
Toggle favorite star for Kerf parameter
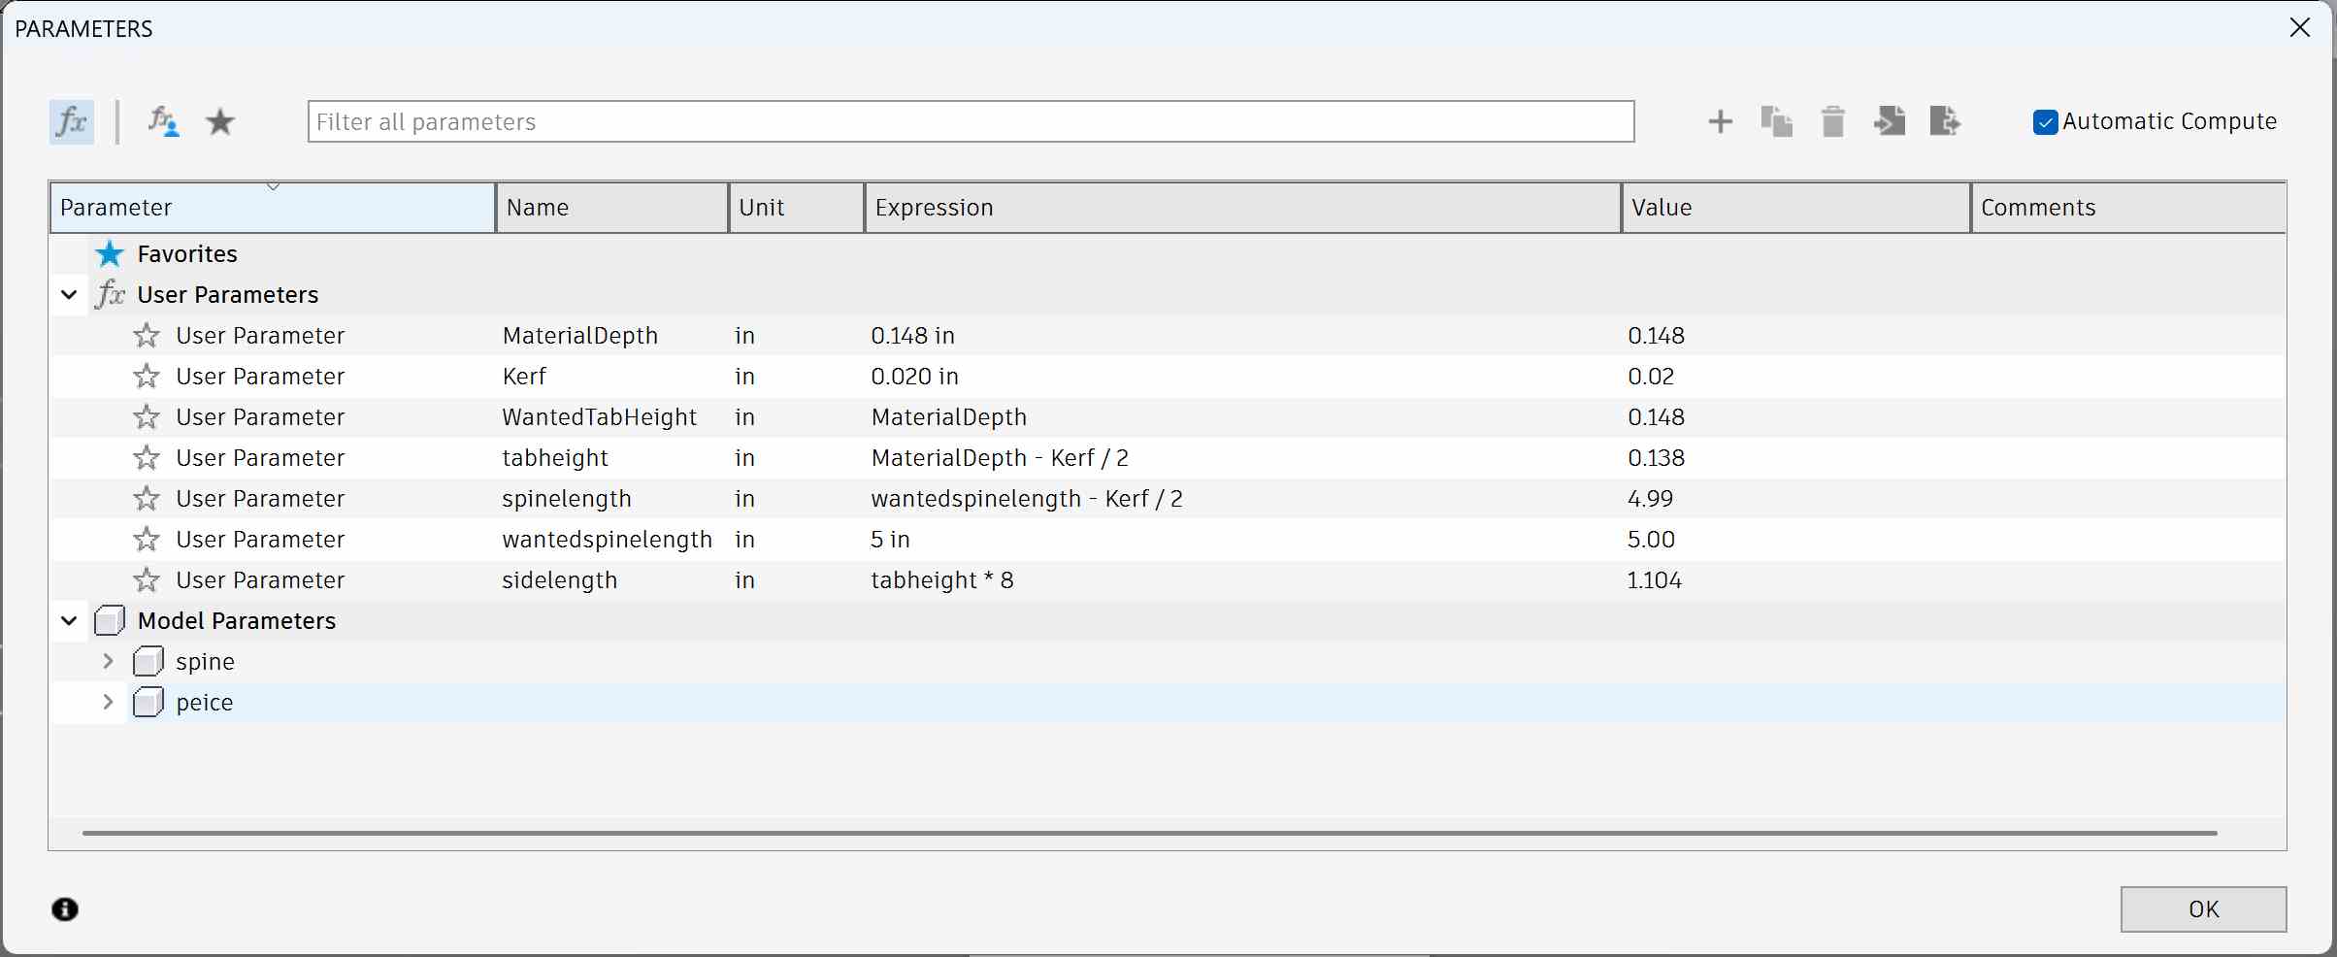[x=147, y=377]
